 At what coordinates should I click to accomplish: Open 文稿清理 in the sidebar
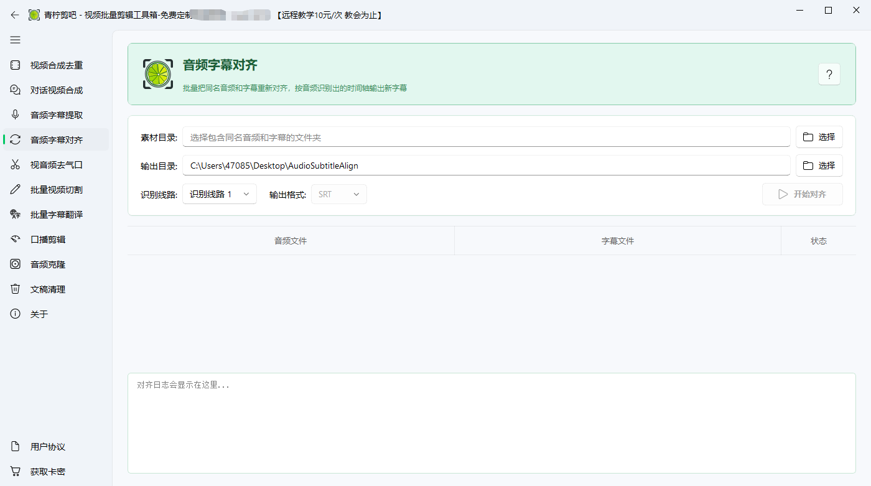click(x=56, y=289)
